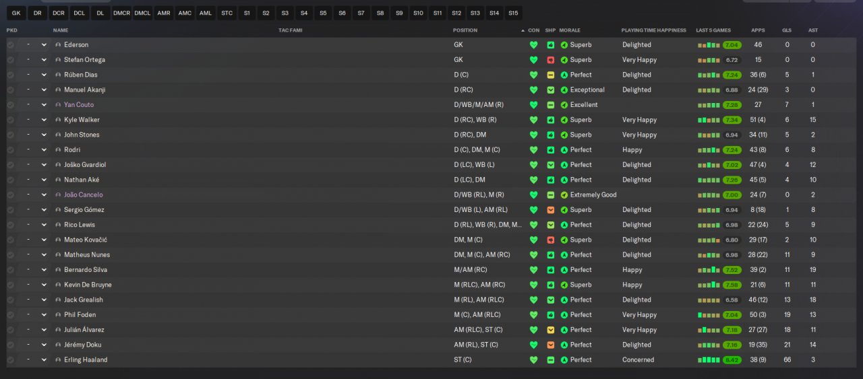Click Erling Haaland's heart condition icon
This screenshot has height=379, width=863.
[x=533, y=359]
